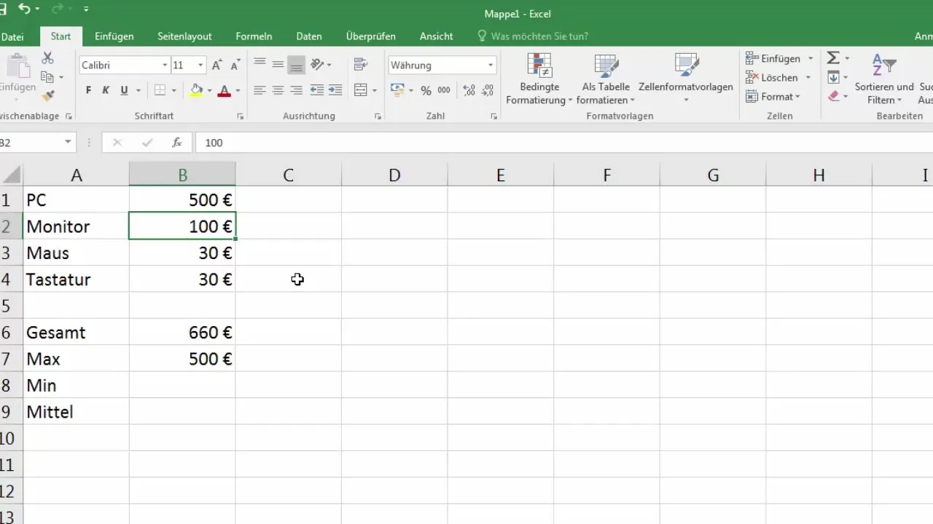Increase font size with the larger A icon
The image size is (933, 524).
click(x=216, y=65)
